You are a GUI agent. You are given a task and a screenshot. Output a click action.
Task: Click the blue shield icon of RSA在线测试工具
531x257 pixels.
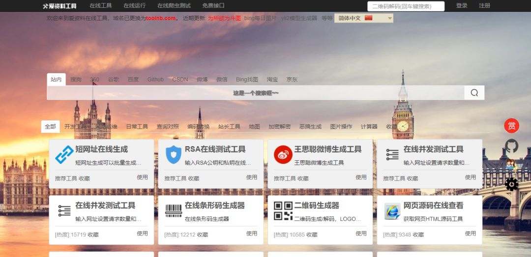[x=174, y=154]
